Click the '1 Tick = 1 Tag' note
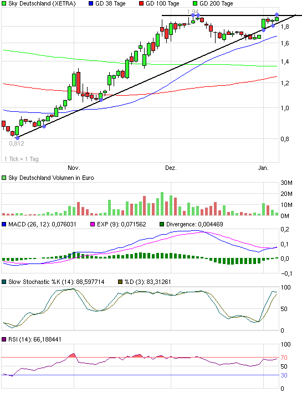The height and width of the screenshot is (393, 302). point(22,159)
